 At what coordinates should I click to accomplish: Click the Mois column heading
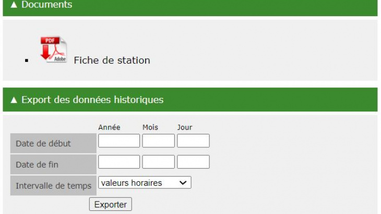[x=150, y=127]
